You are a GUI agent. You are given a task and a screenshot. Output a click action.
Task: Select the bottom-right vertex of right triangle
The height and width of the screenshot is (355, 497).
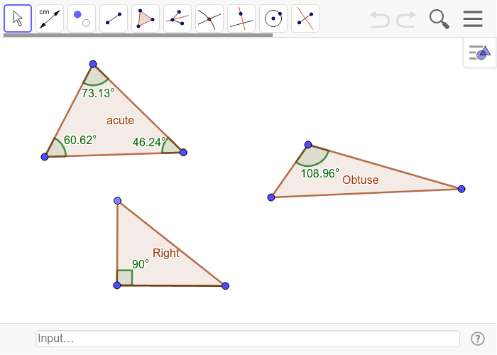pyautogui.click(x=225, y=286)
